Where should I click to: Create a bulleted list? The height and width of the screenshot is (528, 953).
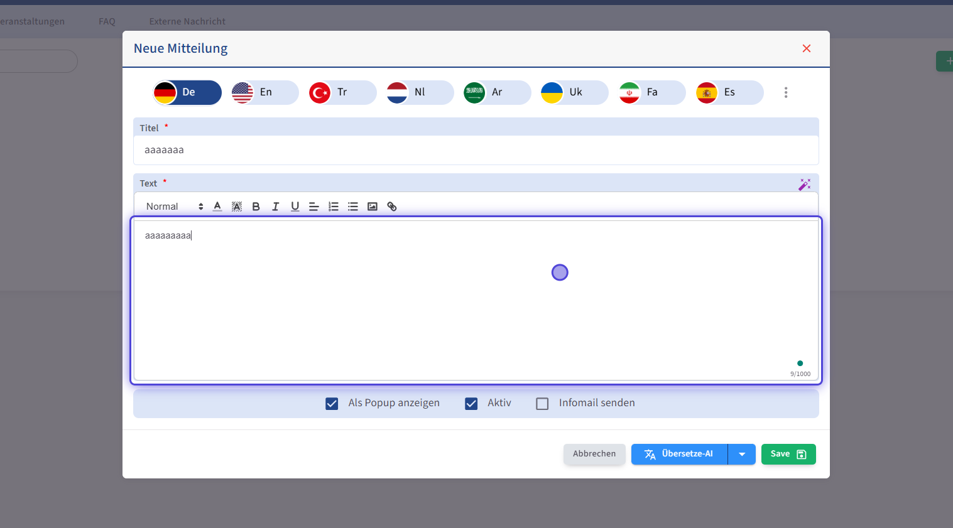pyautogui.click(x=353, y=207)
